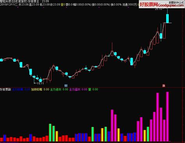Click the '好股票副' sub-chart indicator name
Image resolution: width=185 pixels, height=143 pixels.
click(x=5, y=89)
